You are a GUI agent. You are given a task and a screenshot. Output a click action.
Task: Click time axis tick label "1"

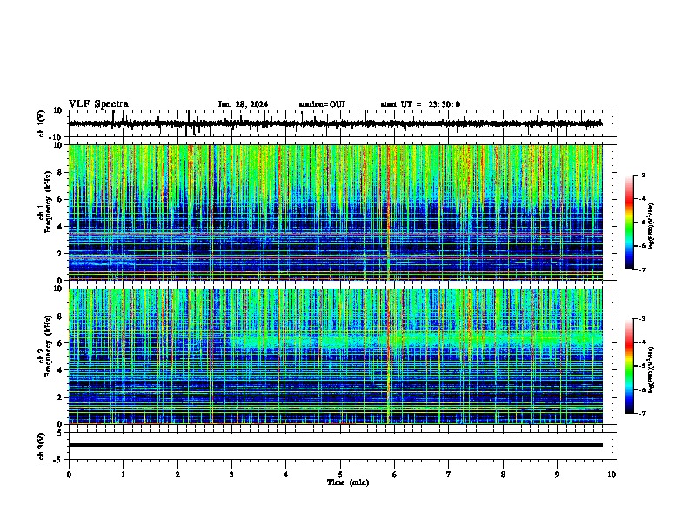click(123, 475)
